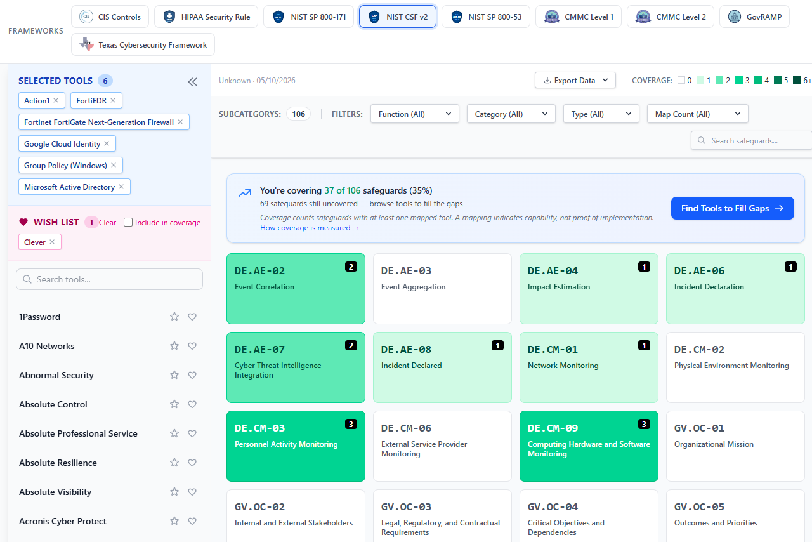The image size is (812, 542).
Task: Star the 1Password tool
Action: [174, 317]
